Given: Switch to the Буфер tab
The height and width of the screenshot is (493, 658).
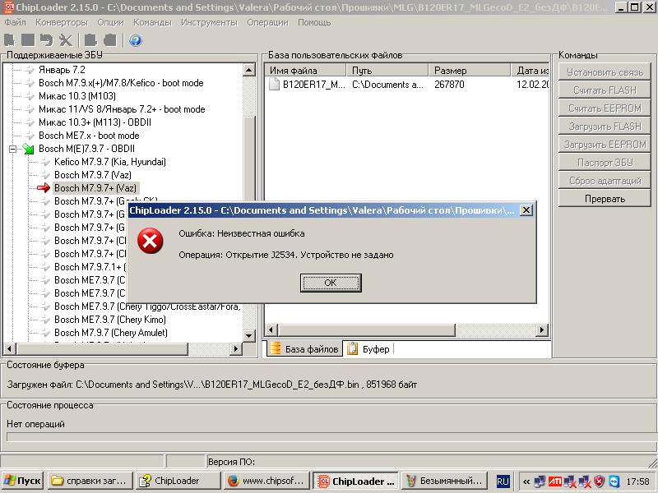Looking at the screenshot, I should 368,348.
